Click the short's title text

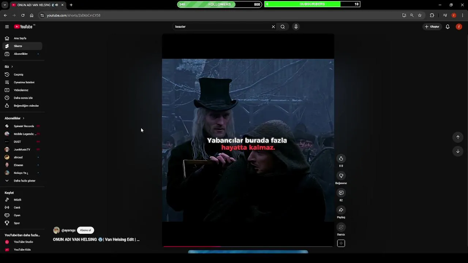(96, 240)
